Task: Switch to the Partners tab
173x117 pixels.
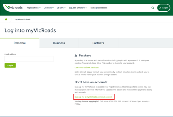Action: coord(98,43)
